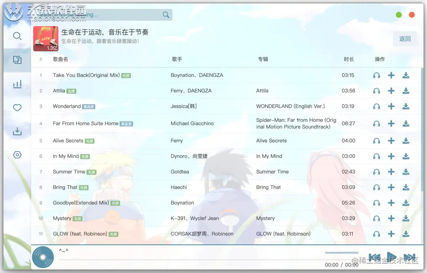Download Goodbye(Extended Mix)
This screenshot has height=273, width=427.
pyautogui.click(x=406, y=203)
